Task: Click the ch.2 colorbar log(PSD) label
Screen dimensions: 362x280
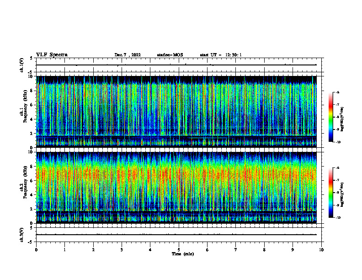Action: (342, 195)
